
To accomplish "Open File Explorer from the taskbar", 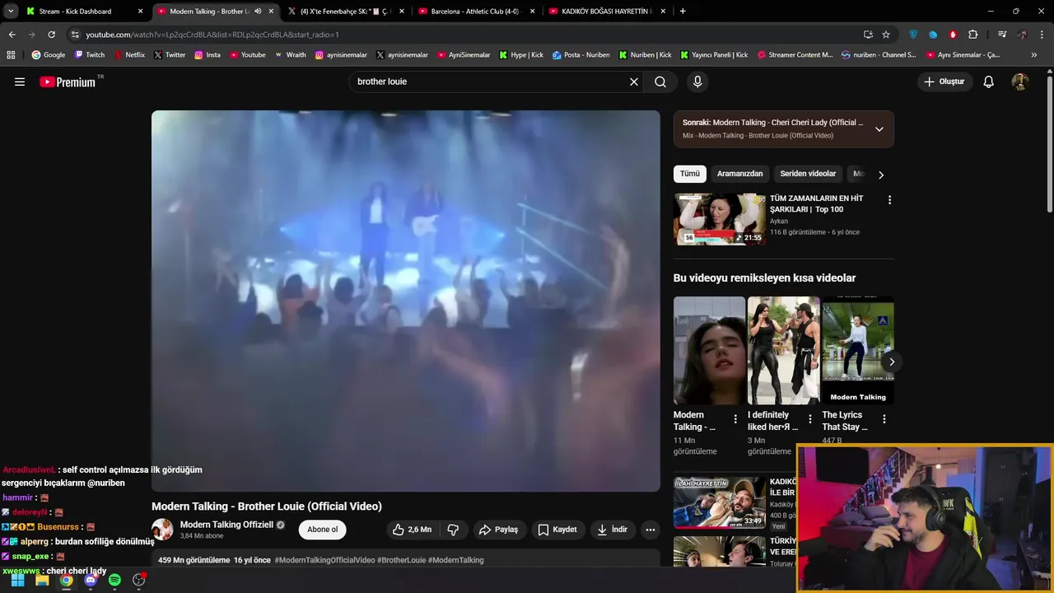I will [x=42, y=580].
